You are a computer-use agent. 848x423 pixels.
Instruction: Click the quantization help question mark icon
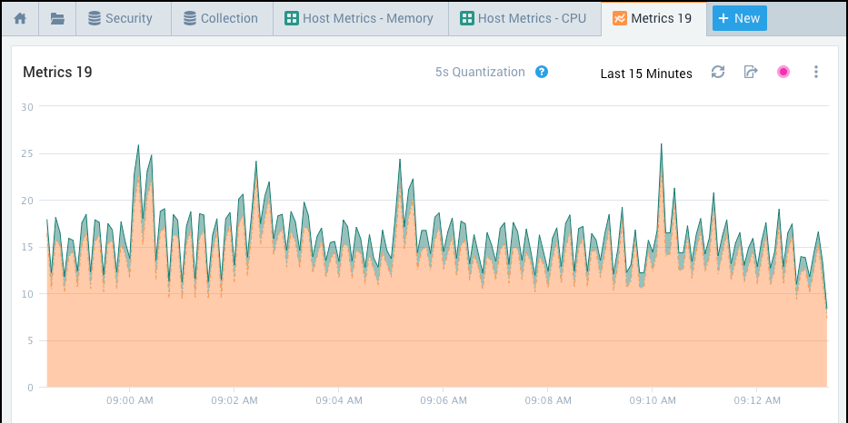coord(542,73)
